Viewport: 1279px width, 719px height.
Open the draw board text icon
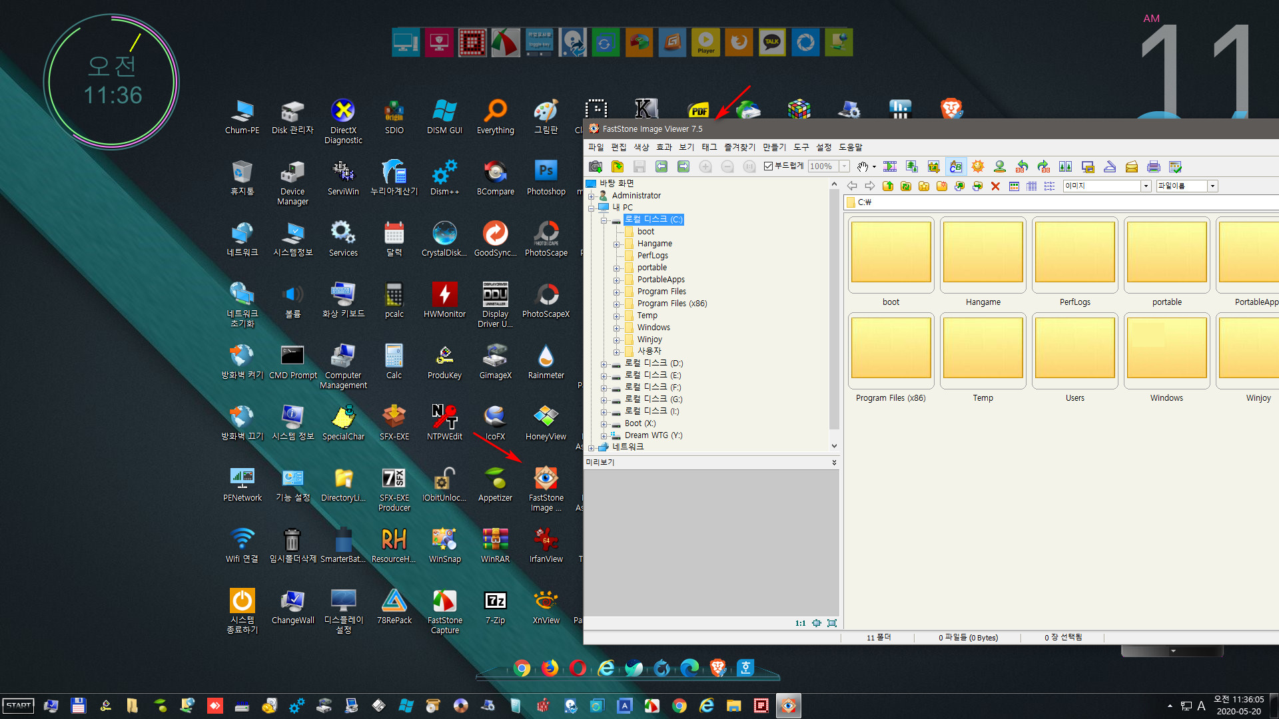[x=956, y=166]
